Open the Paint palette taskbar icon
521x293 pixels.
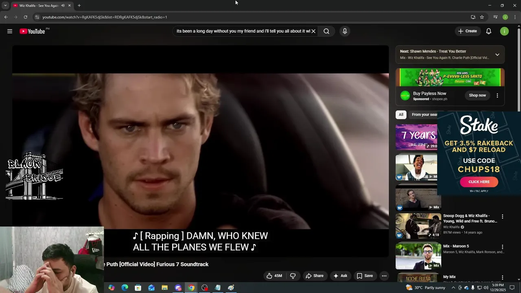(231, 288)
